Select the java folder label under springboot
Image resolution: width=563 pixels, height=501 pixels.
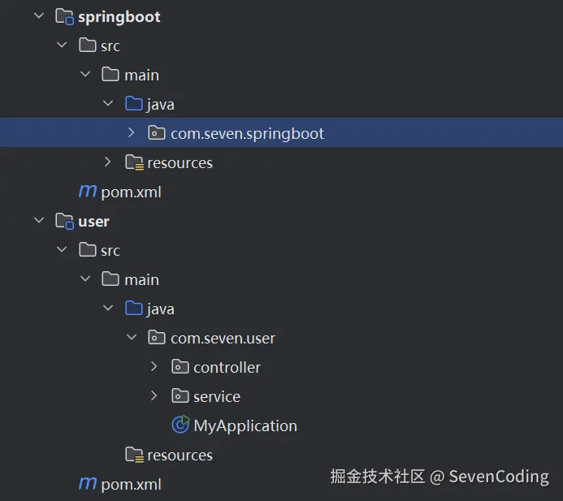coord(161,104)
